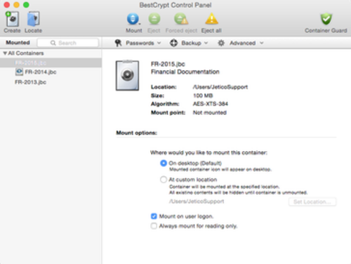Select On desktop (Default) radio button
The image size is (351, 264).
164,163
